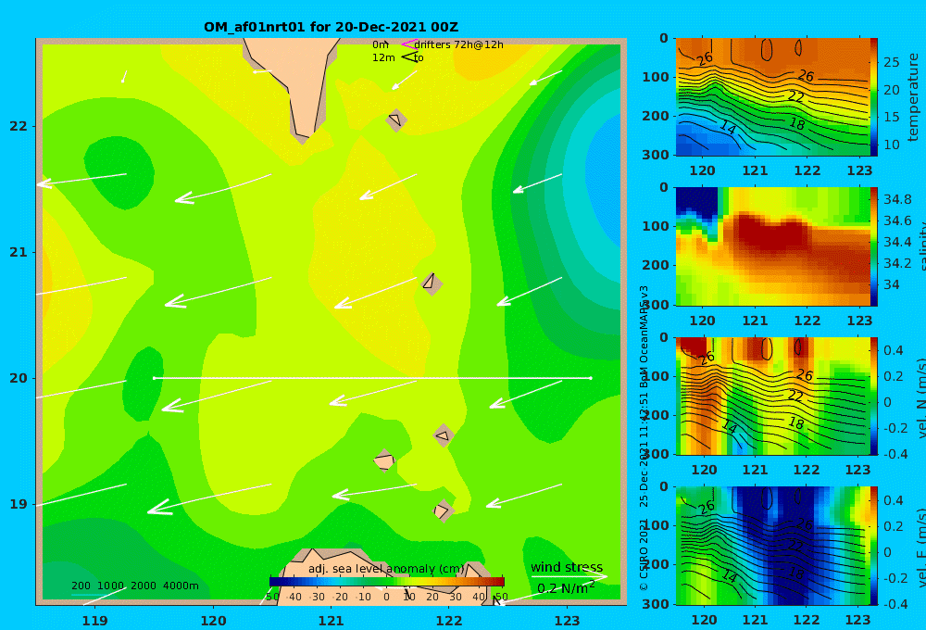This screenshot has height=630, width=926.
Task: Click the wind stress reference arrow
Action: 569,576
